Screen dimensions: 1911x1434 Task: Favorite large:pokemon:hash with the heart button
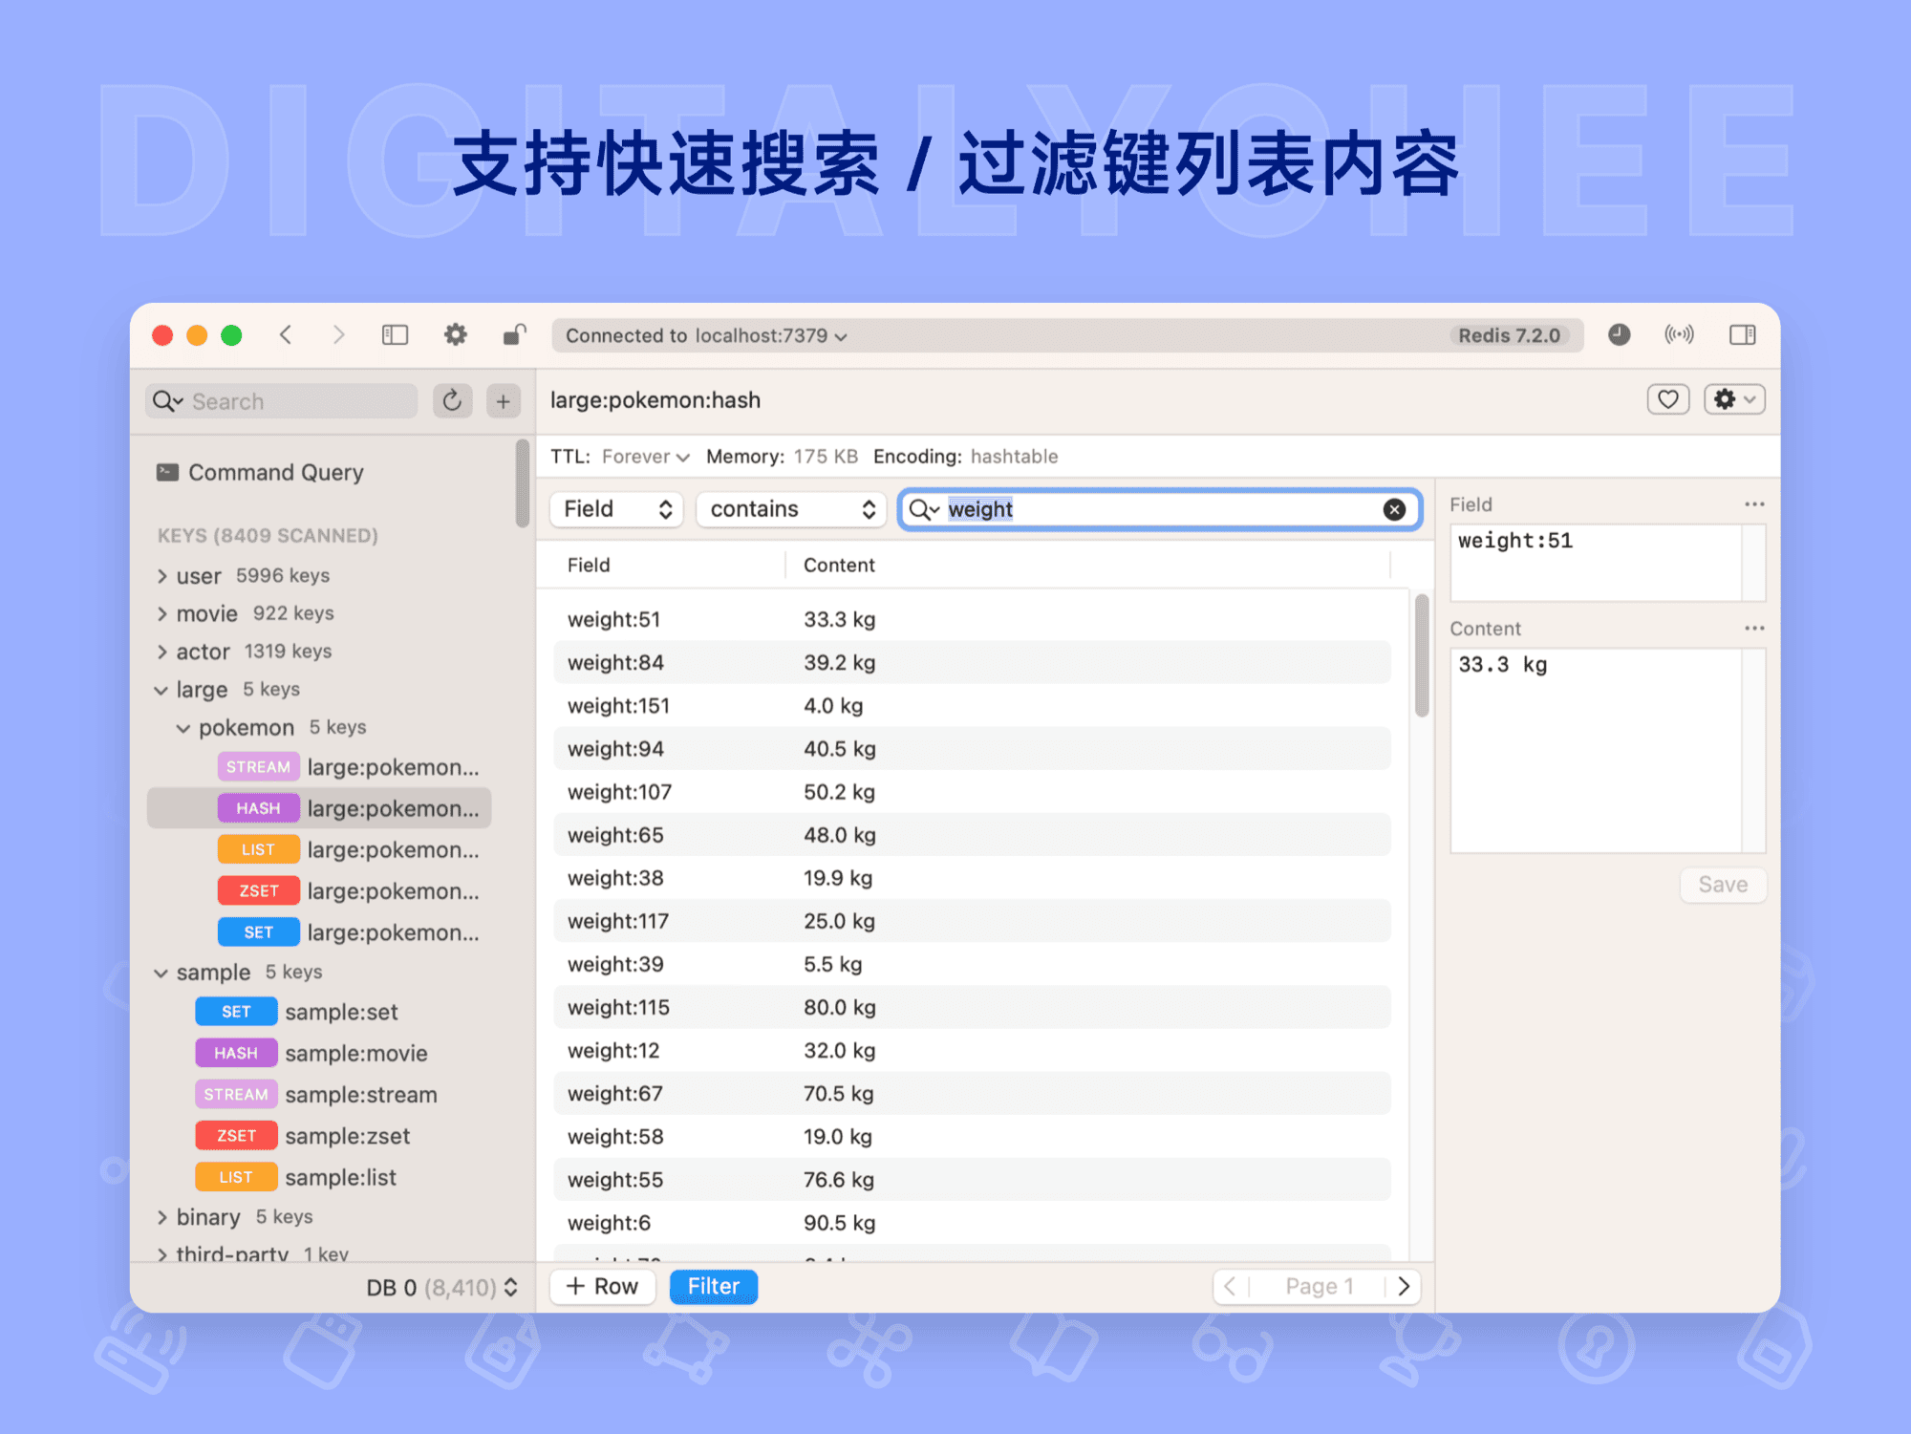click(1668, 399)
